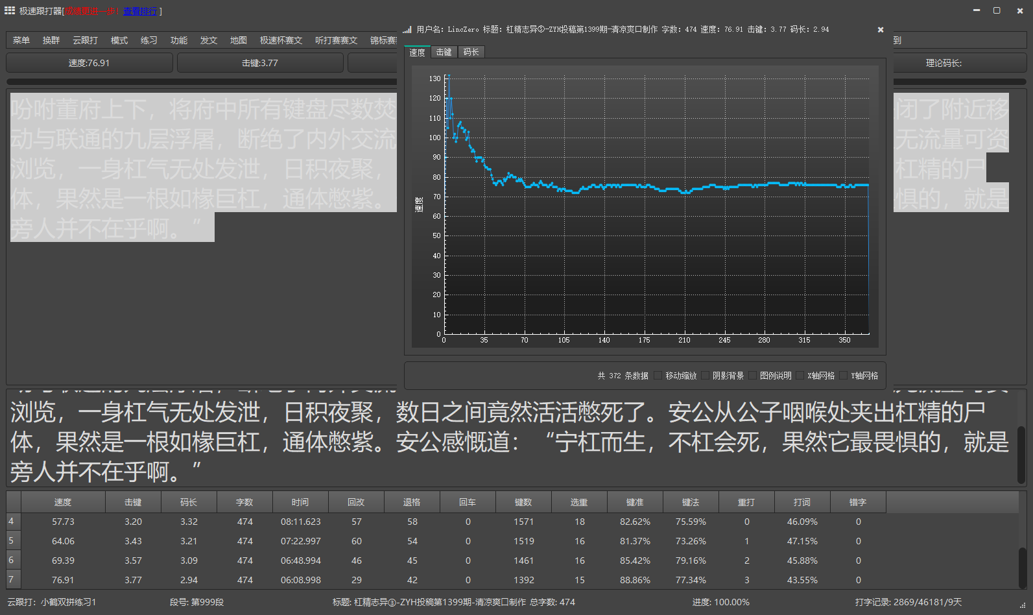Close the speed chart popup

click(x=880, y=30)
